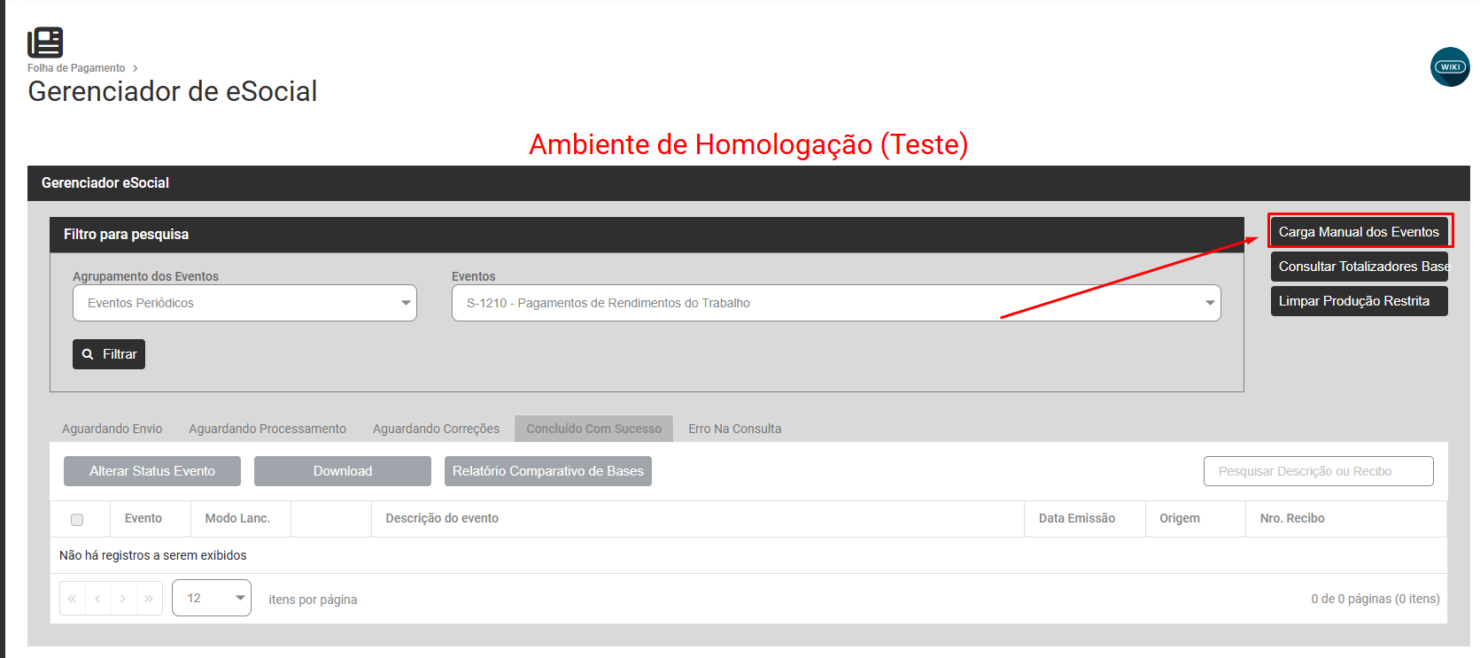The width and height of the screenshot is (1480, 658).
Task: Go to the previous page of results
Action: pos(97,599)
